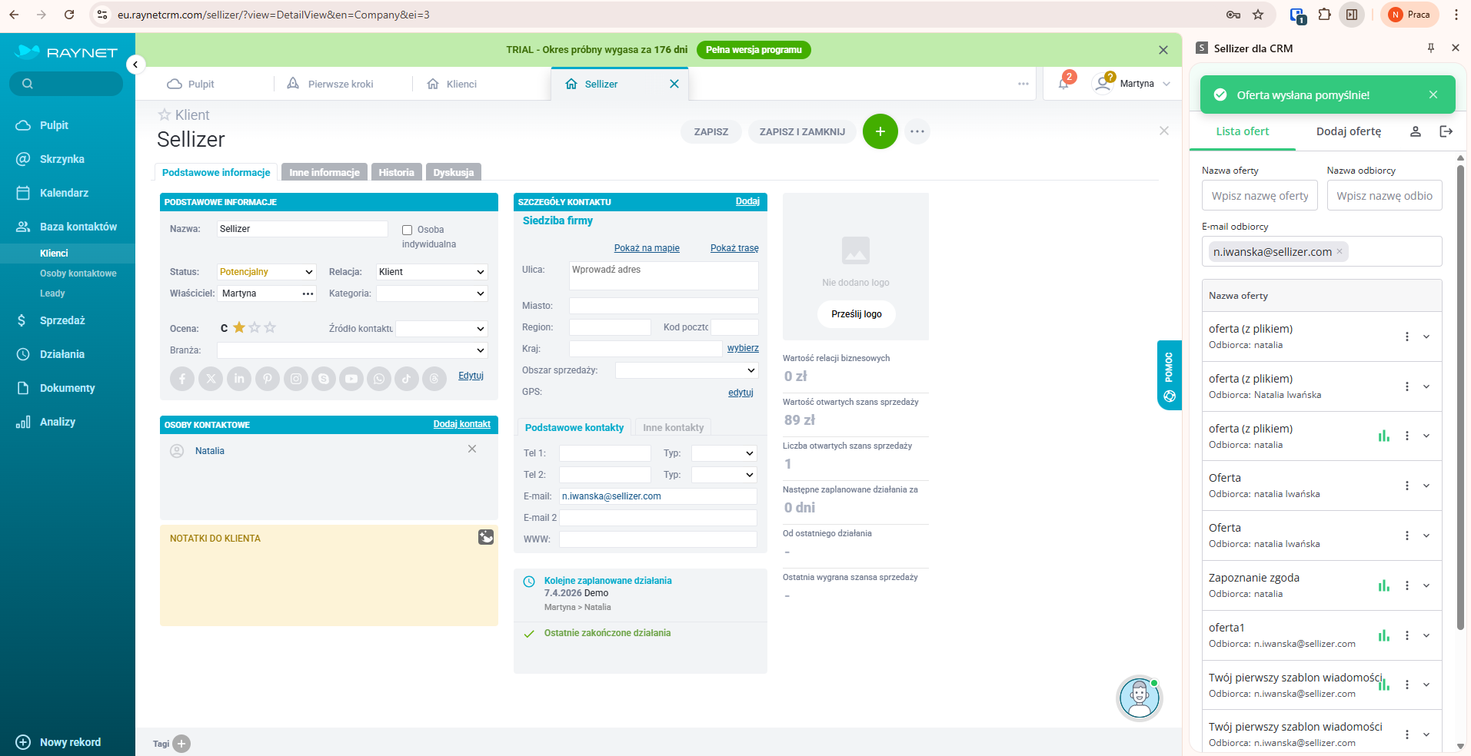Click the notifications bell icon

(1063, 84)
